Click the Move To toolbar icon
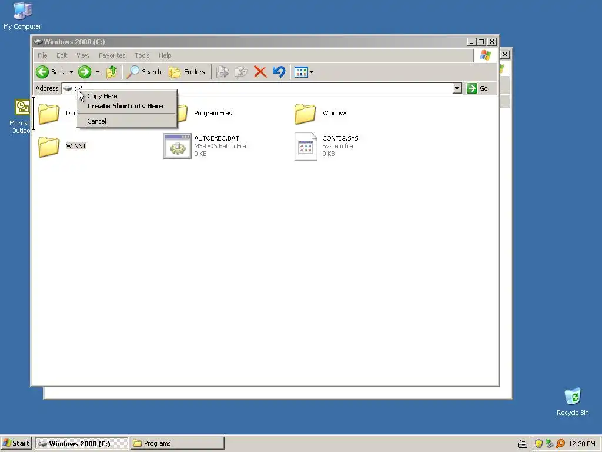 222,72
